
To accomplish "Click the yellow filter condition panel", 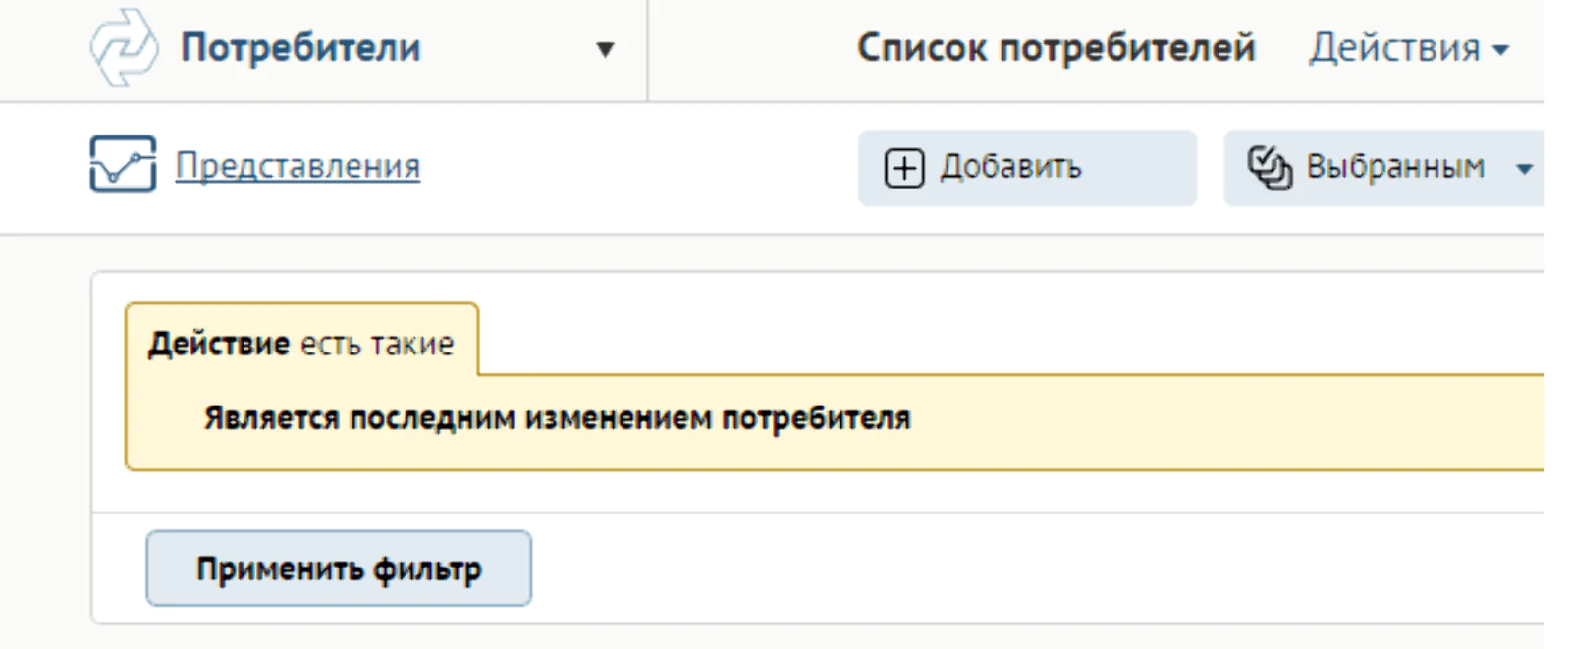I will click(x=835, y=422).
